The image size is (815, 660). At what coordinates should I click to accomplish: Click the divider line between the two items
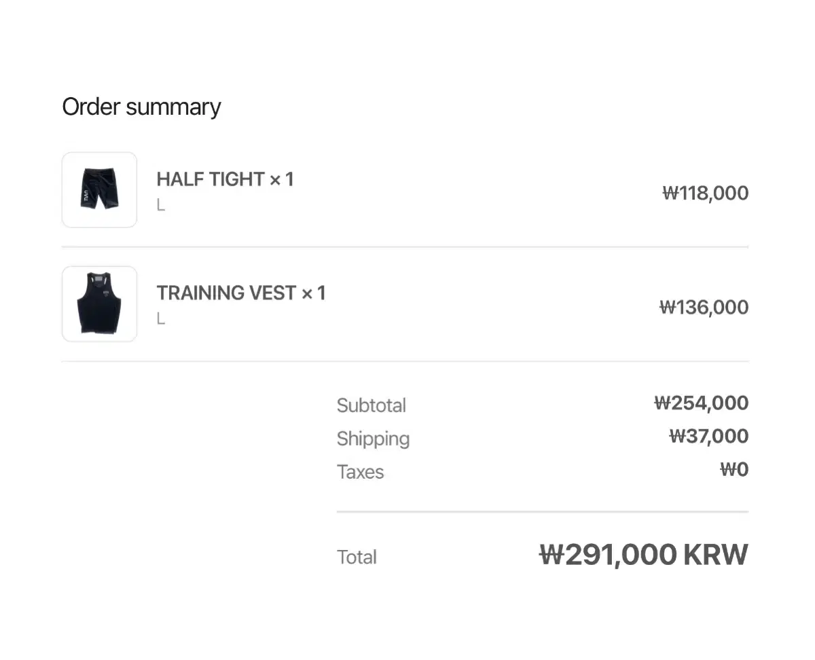click(405, 247)
